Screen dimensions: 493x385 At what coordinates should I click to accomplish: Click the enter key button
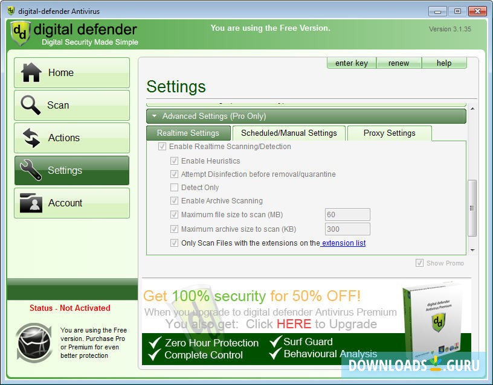(352, 63)
